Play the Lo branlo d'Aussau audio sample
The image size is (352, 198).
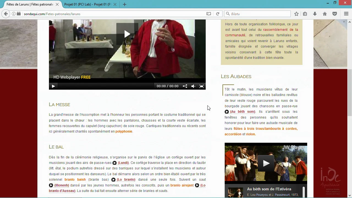tap(197, 185)
